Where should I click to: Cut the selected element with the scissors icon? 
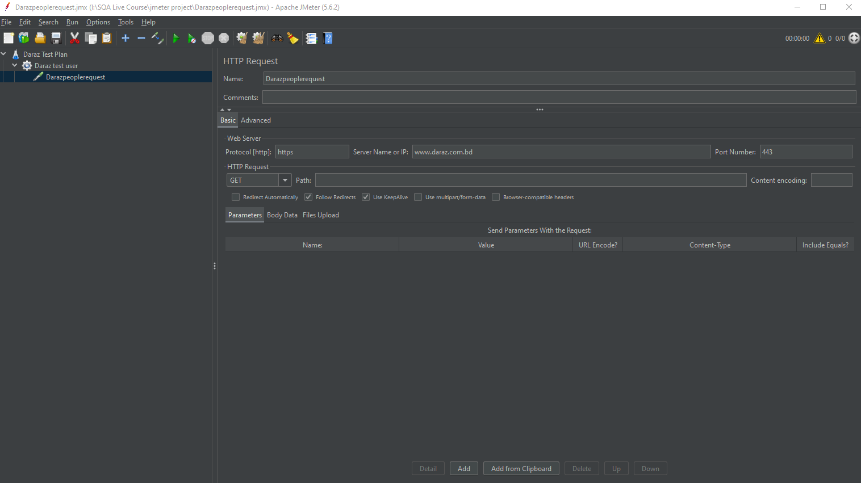click(x=74, y=38)
